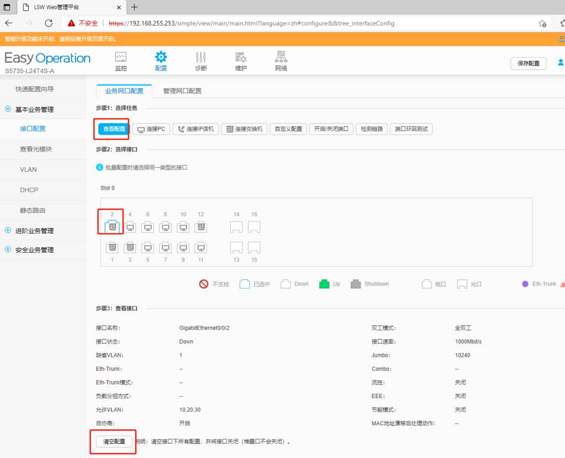This screenshot has height=458, width=565.
Task: Open the 监控 monitoring section
Action: [x=121, y=61]
